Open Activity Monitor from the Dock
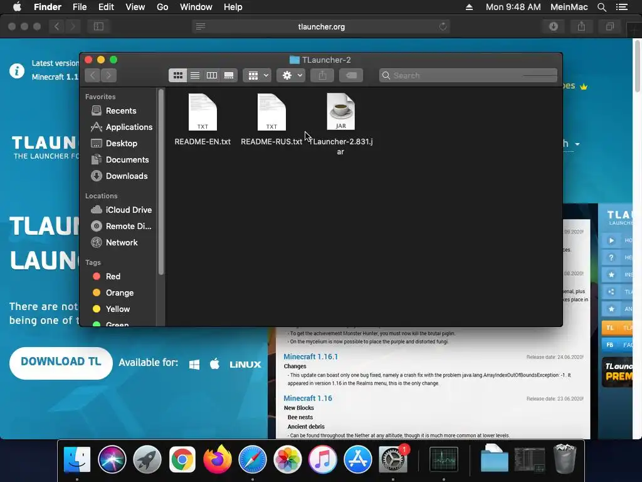Screen dimensions: 642x482 [444, 459]
